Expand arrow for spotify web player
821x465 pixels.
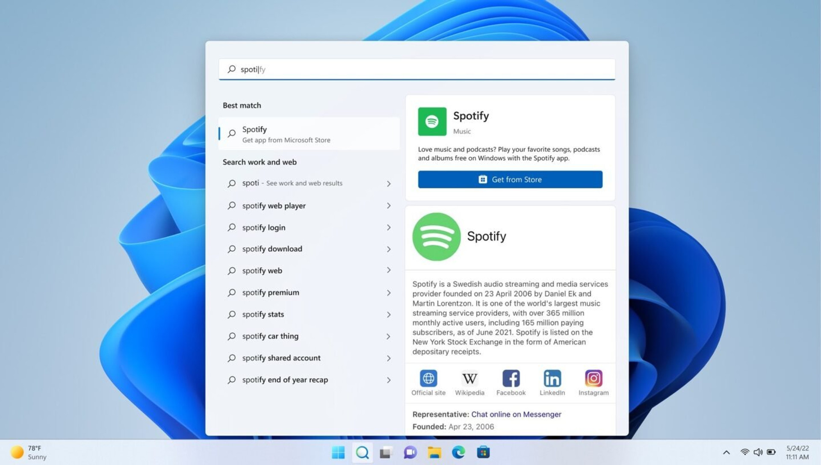pyautogui.click(x=389, y=206)
